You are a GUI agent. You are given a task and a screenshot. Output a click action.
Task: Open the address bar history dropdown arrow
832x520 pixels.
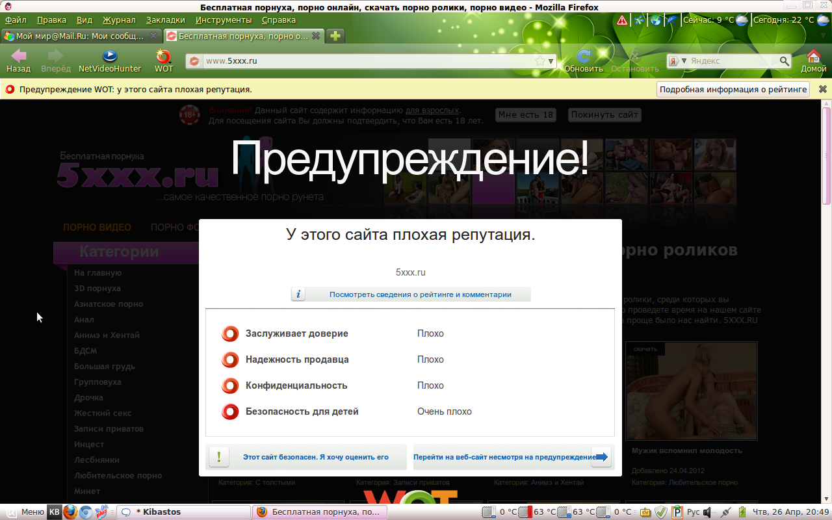(552, 61)
